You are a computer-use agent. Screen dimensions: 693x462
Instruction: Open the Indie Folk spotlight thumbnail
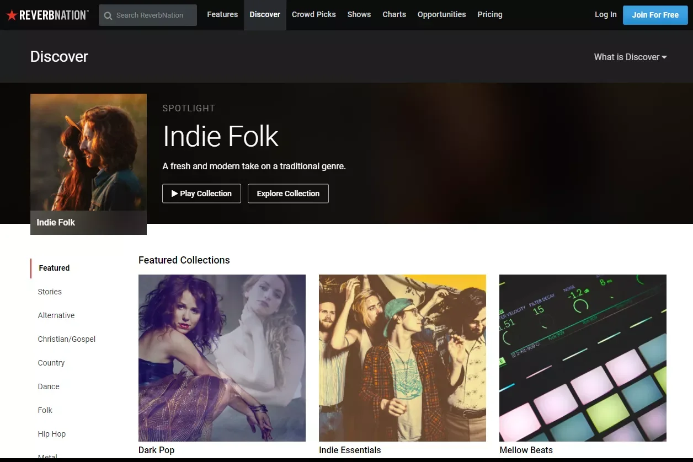[88, 164]
